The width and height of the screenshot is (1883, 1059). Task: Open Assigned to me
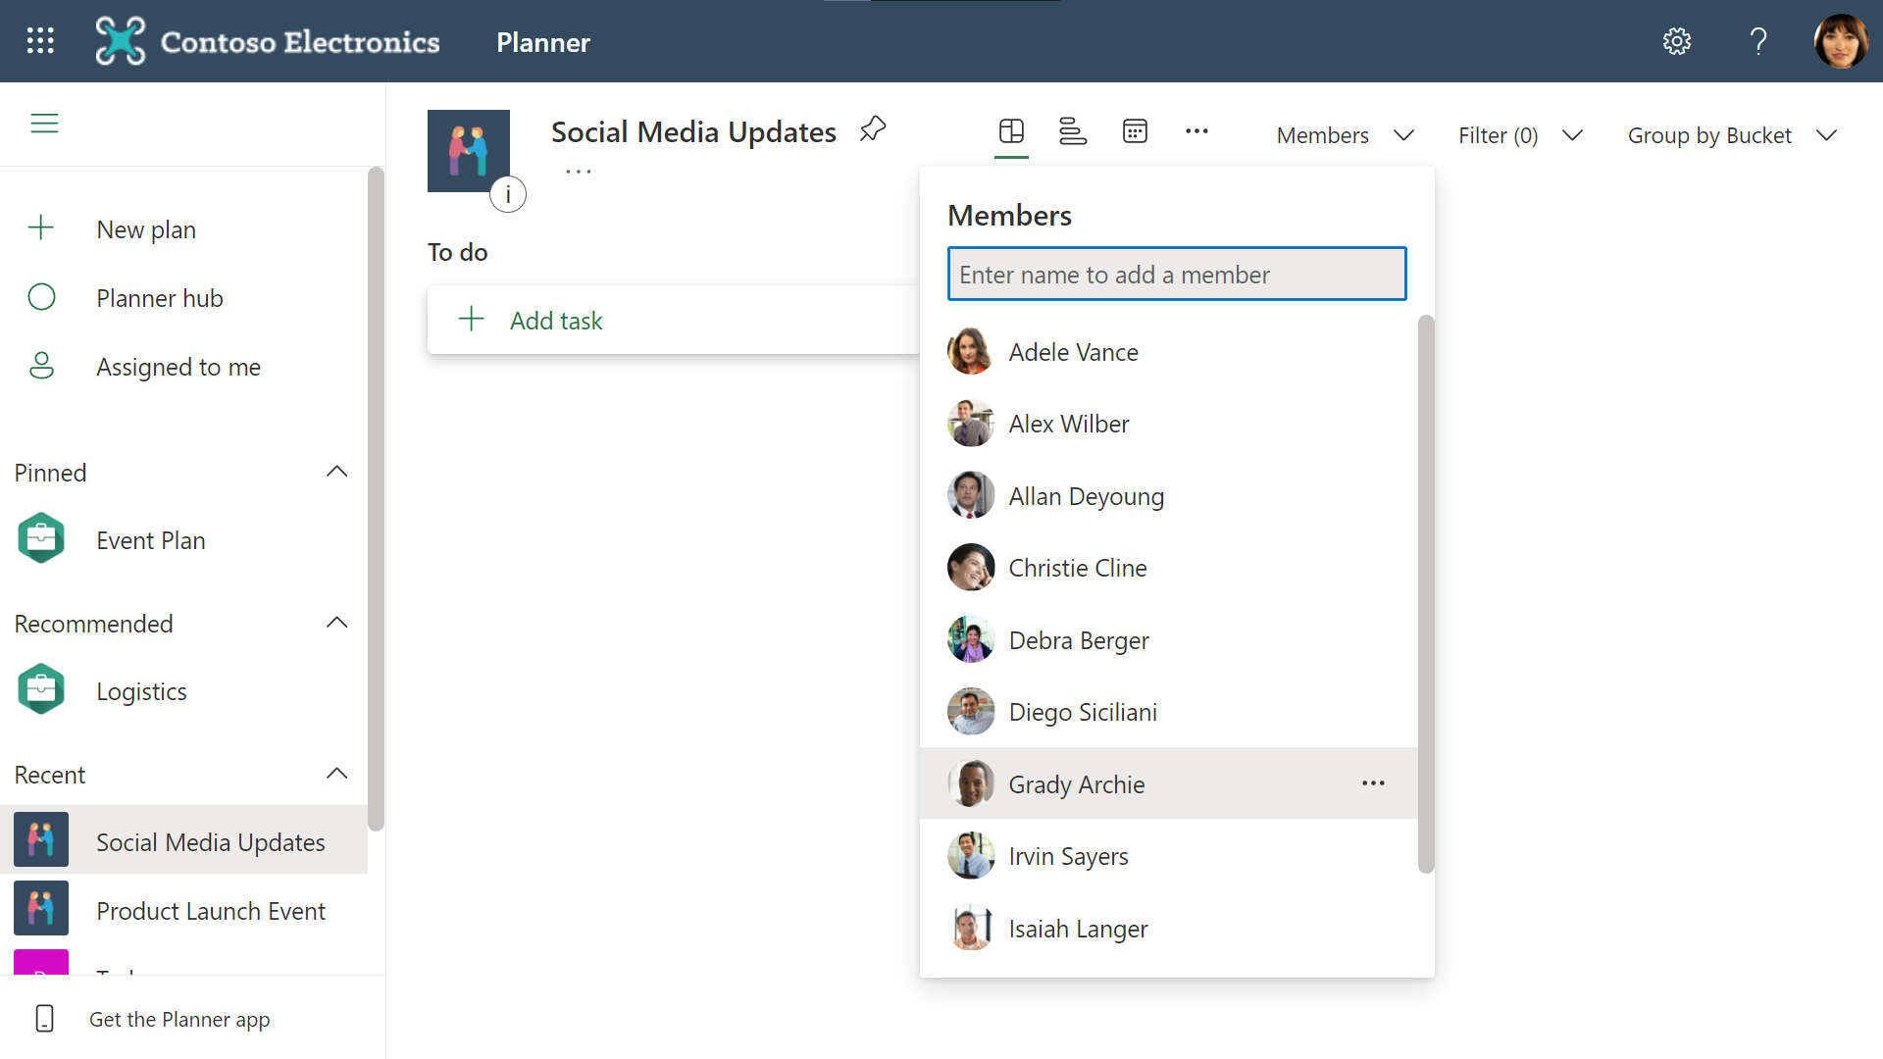point(178,367)
